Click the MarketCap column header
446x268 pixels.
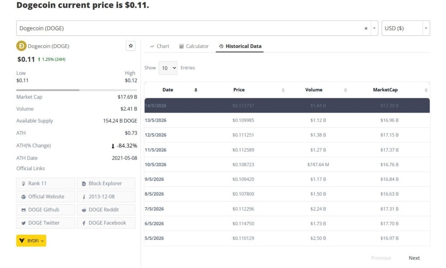(x=385, y=89)
